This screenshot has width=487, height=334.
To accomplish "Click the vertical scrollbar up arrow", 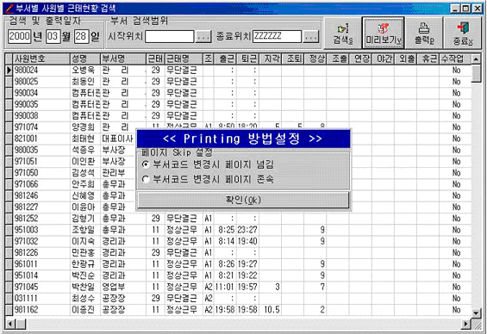I will (x=476, y=59).
